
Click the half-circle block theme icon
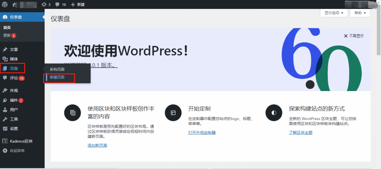(274, 113)
